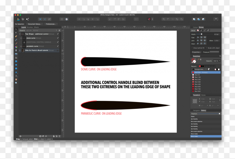Viewport: 235px width, 159px height.
Task: Select the Ellipse shape tool
Action: tap(16, 65)
